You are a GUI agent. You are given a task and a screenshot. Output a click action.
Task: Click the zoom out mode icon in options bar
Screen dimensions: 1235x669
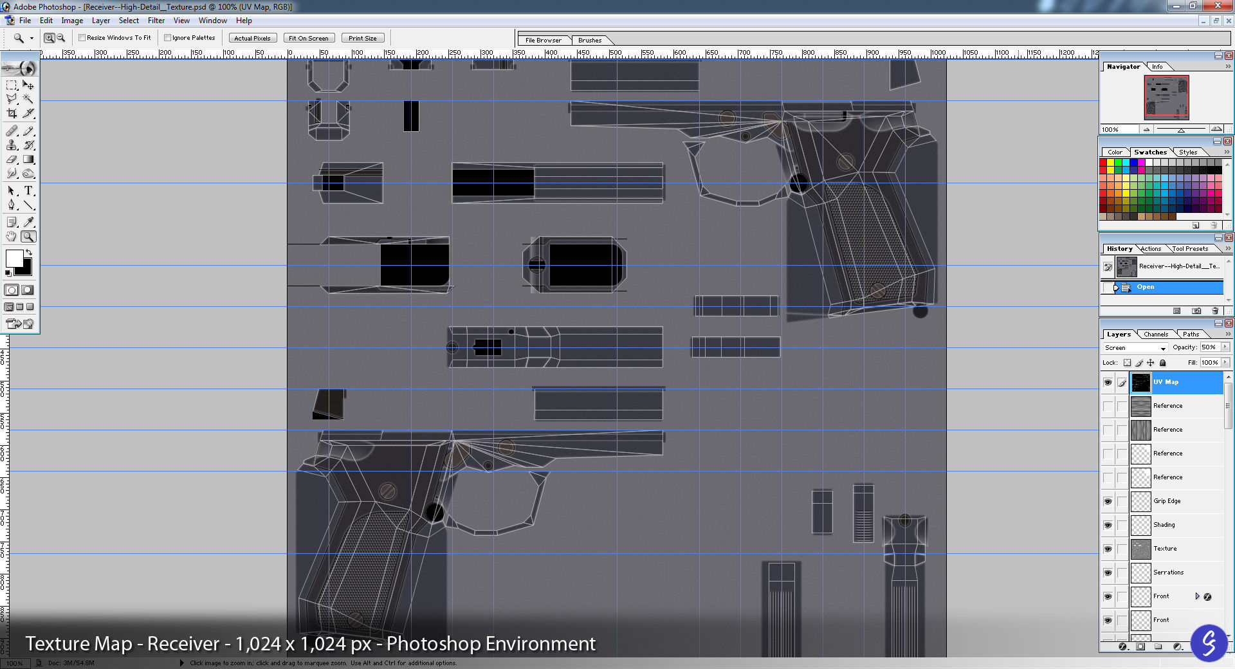pos(60,38)
